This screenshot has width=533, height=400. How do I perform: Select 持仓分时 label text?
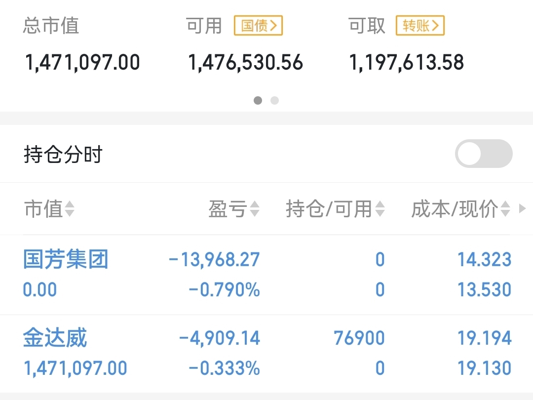63,154
